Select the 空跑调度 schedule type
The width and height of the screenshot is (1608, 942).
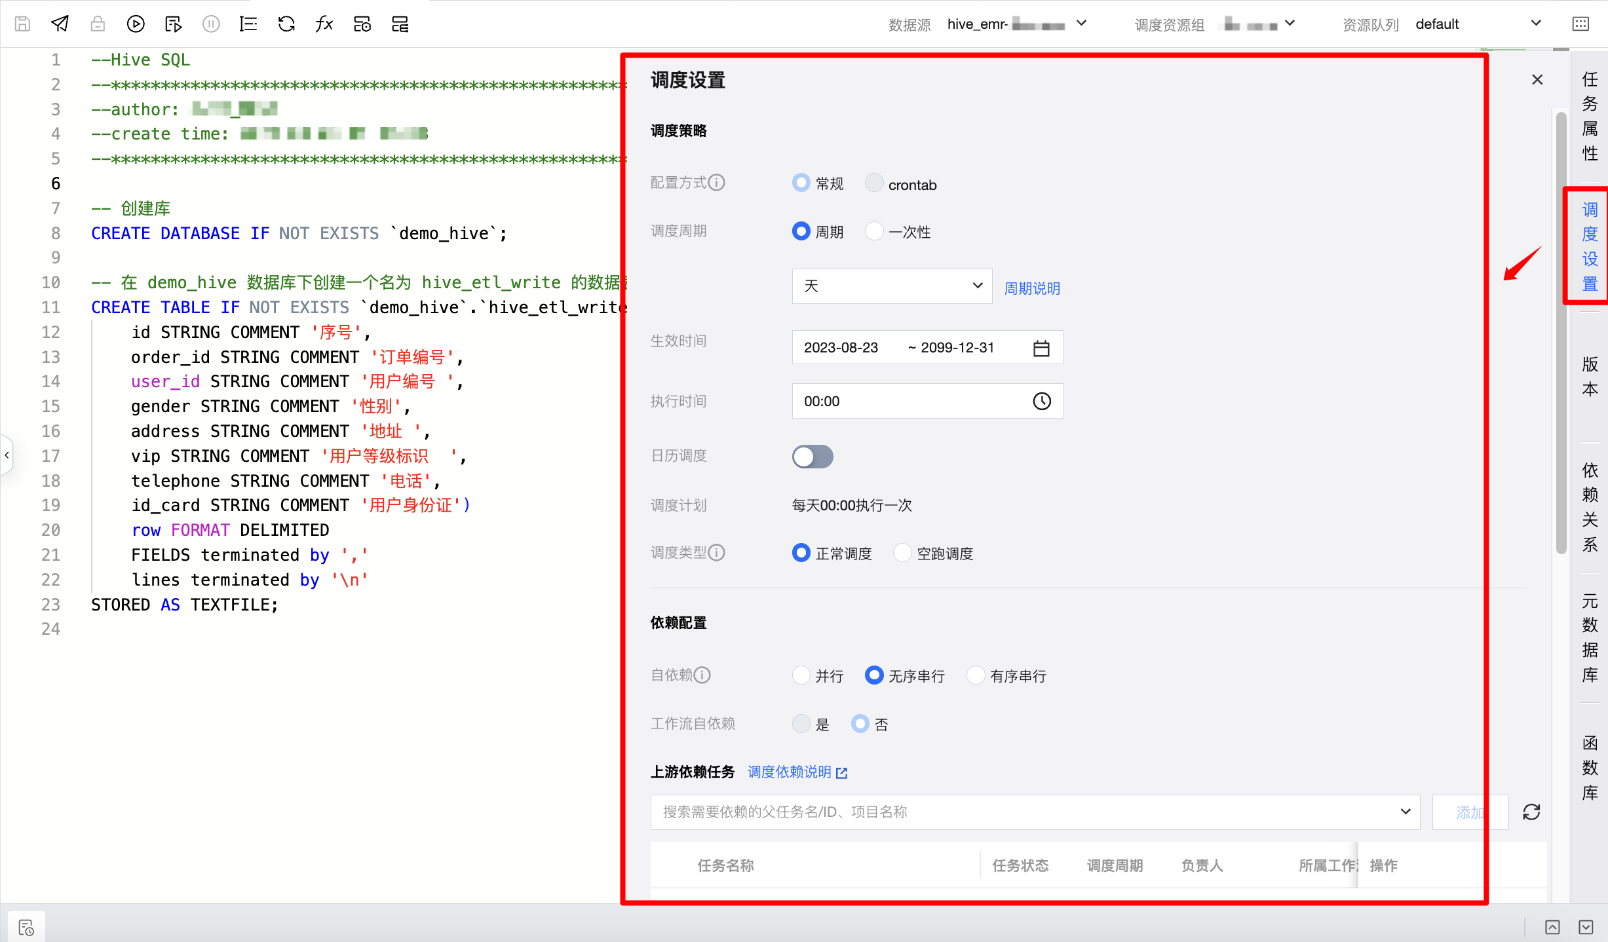click(902, 554)
